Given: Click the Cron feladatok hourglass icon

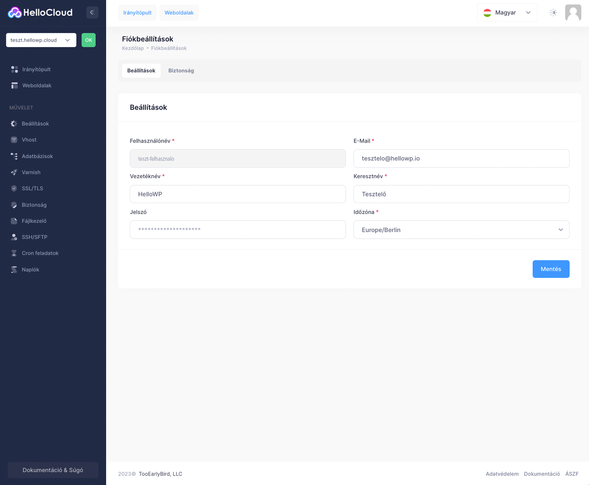Looking at the screenshot, I should coord(14,253).
